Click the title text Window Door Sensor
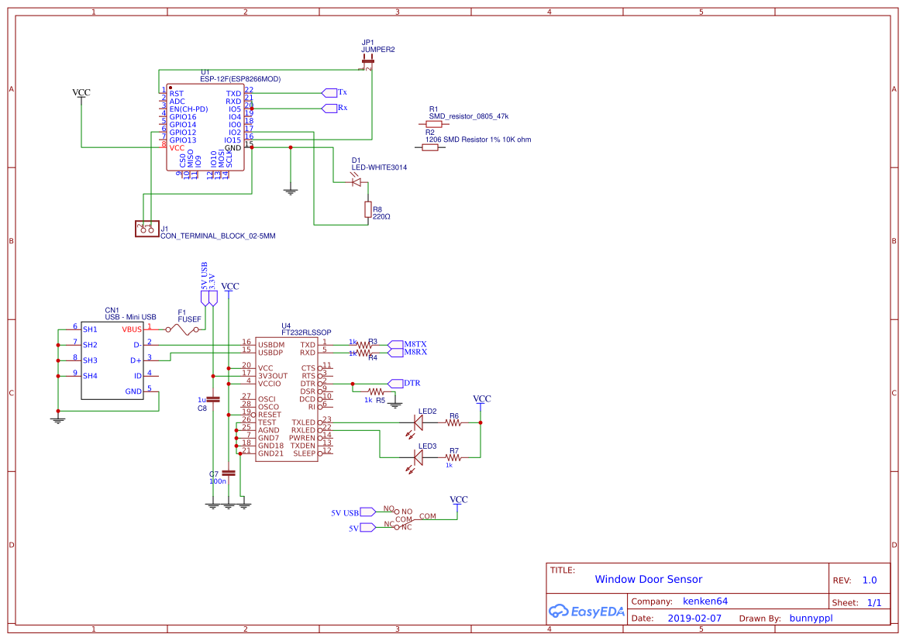The width and height of the screenshot is (906, 641). (x=651, y=579)
